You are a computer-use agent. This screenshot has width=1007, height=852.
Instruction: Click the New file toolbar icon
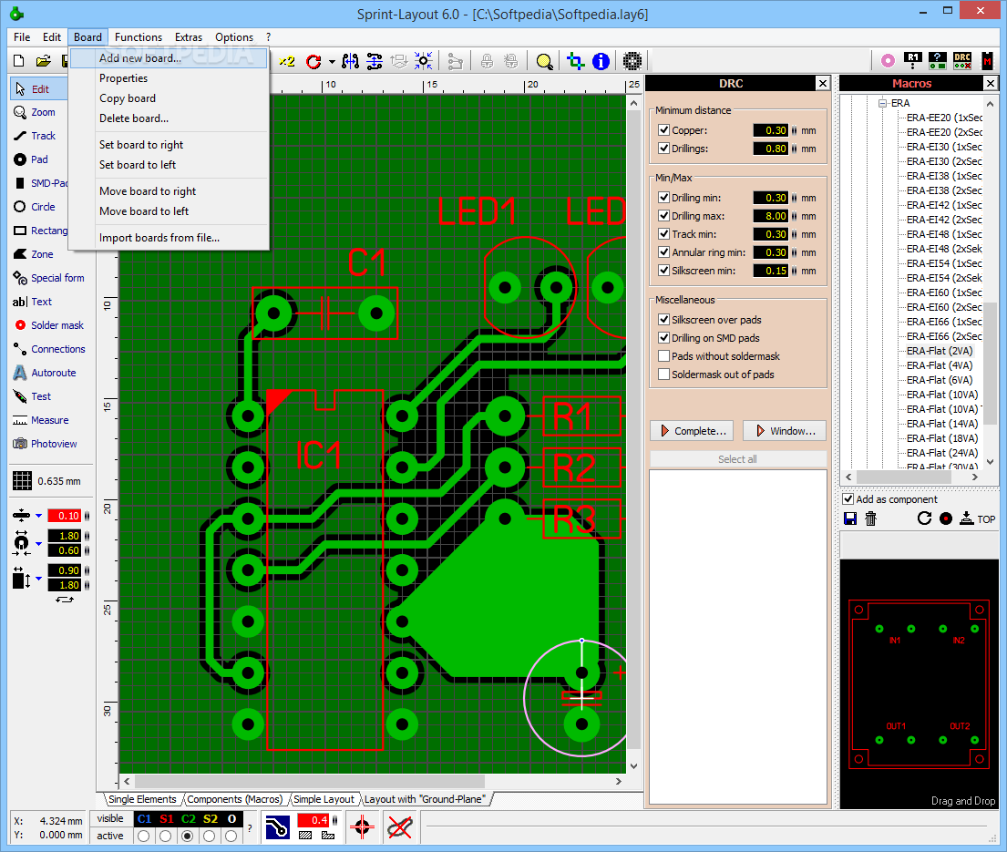pyautogui.click(x=18, y=61)
